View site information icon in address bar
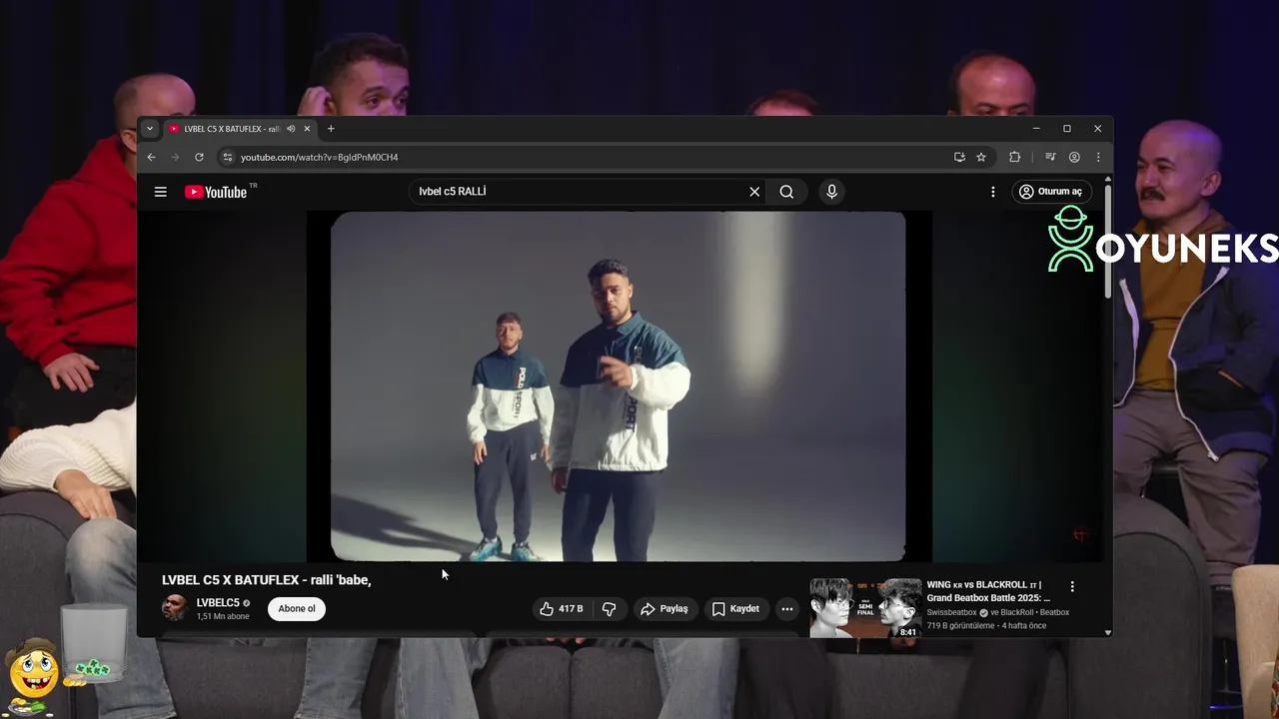The width and height of the screenshot is (1279, 719). coord(227,157)
